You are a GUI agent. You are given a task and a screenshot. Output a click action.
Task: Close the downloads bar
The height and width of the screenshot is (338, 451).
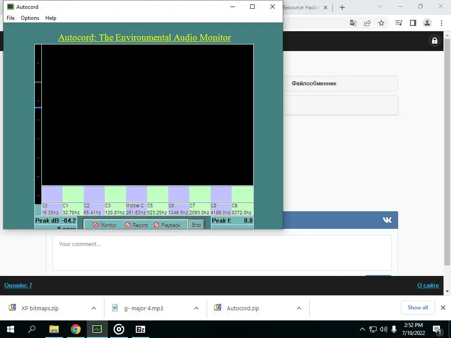pyautogui.click(x=443, y=308)
